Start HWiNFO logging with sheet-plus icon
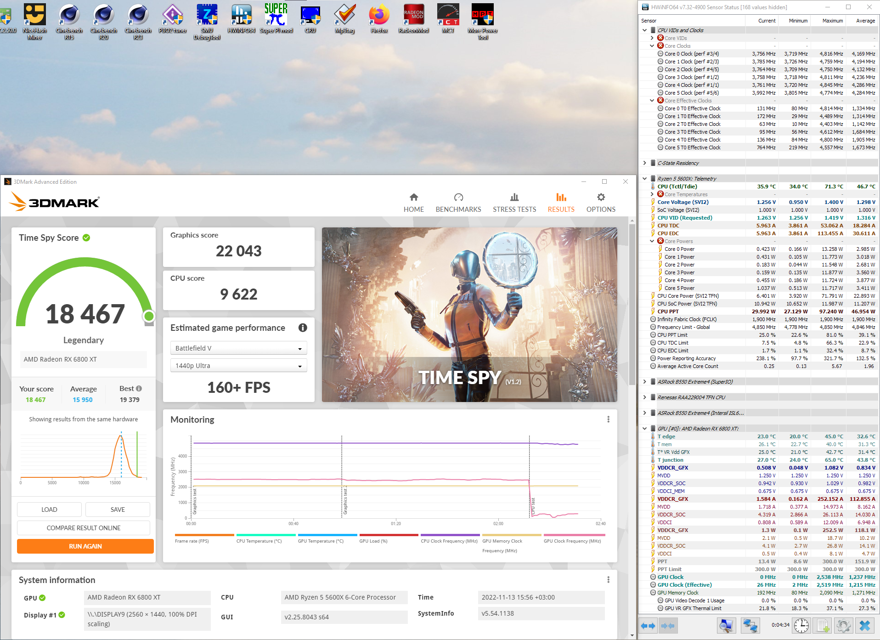The image size is (880, 640). [823, 626]
